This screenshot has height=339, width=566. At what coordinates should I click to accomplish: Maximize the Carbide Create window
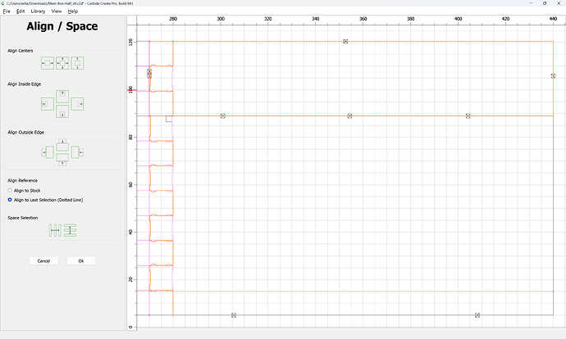[x=545, y=3]
